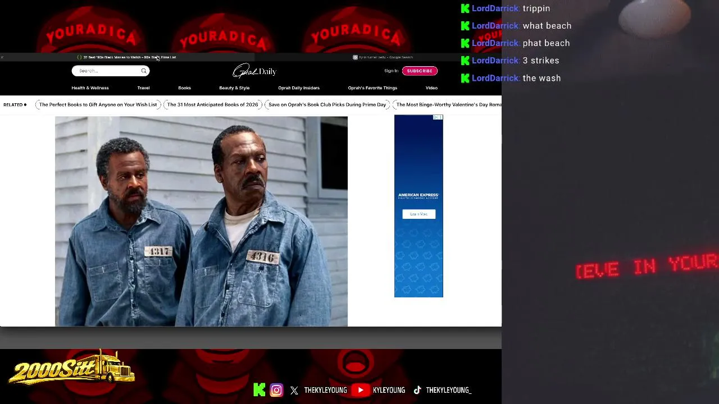Click the X icon beside THEKYLEYOUNG
The image size is (719, 404).
click(x=294, y=391)
